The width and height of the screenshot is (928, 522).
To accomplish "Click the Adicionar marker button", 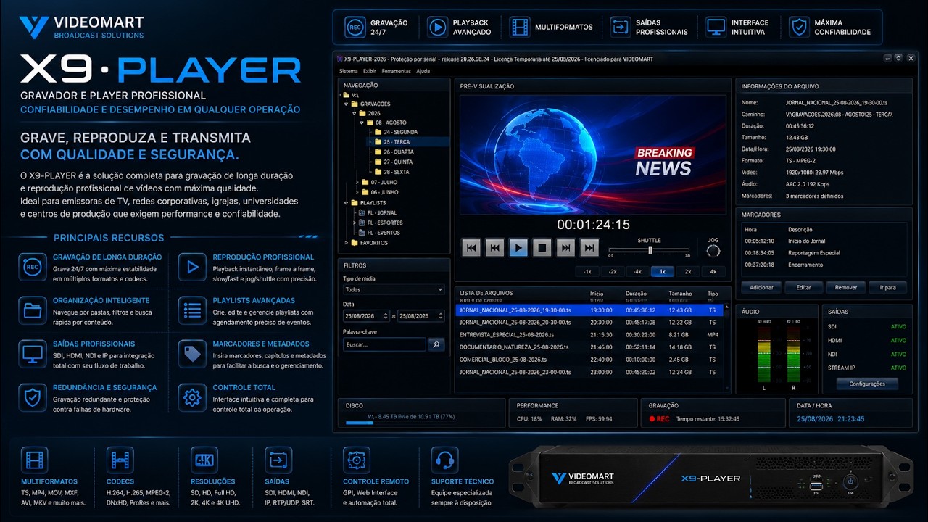I will [761, 288].
